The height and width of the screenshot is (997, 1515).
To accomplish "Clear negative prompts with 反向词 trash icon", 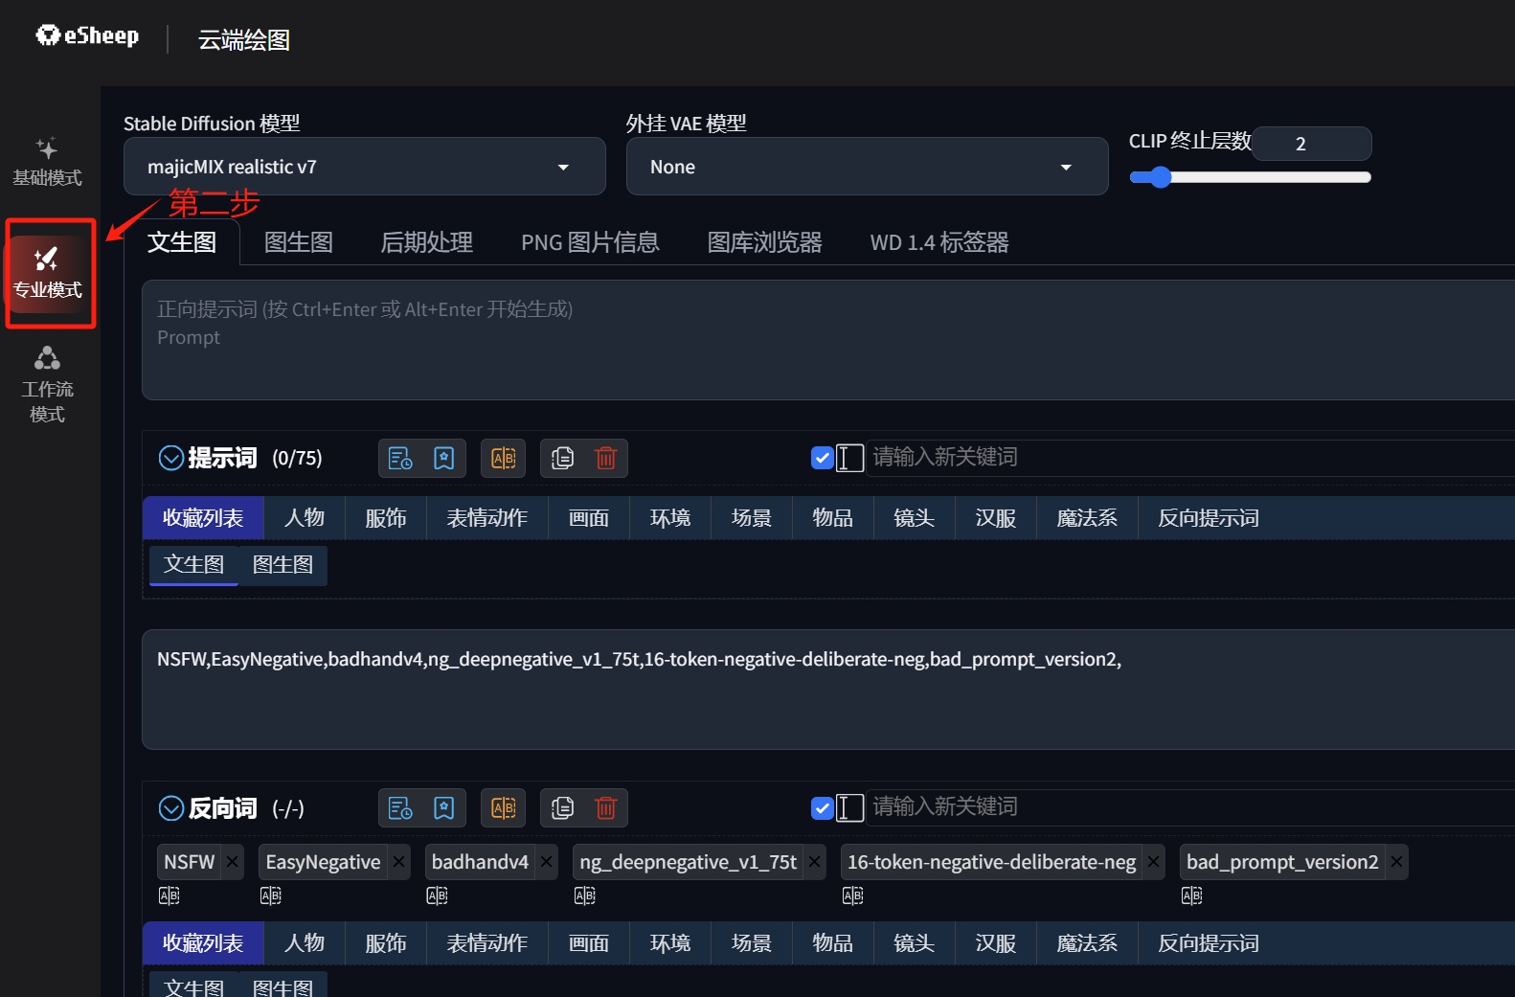I will click(x=606, y=808).
